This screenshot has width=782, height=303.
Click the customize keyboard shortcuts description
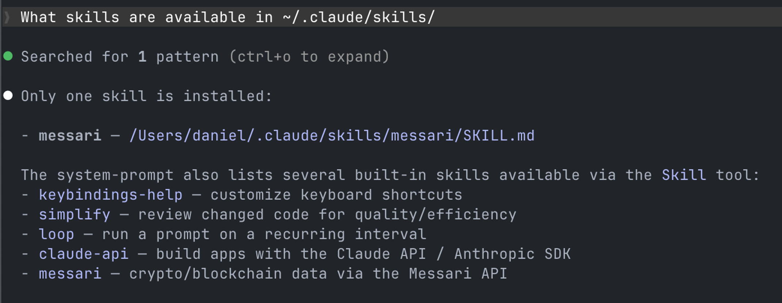click(336, 195)
